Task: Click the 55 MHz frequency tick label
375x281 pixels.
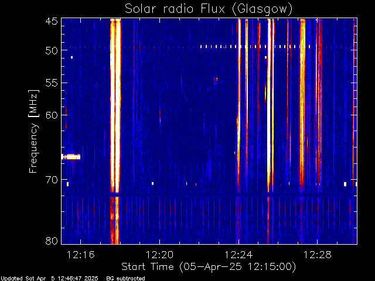Action: click(52, 83)
